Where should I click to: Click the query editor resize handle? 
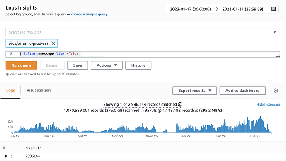click(278, 55)
